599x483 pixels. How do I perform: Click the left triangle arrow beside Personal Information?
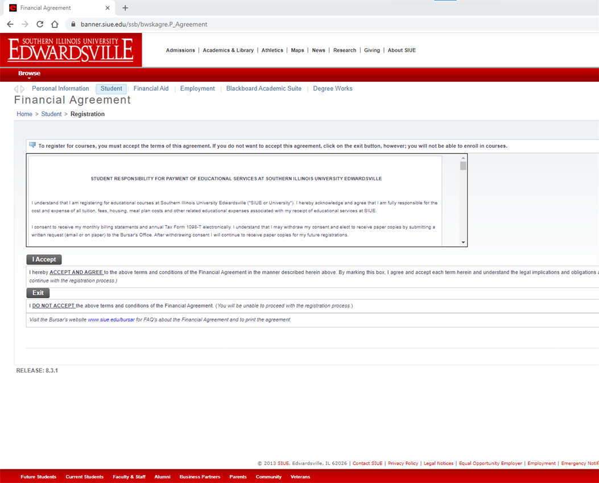(x=16, y=89)
